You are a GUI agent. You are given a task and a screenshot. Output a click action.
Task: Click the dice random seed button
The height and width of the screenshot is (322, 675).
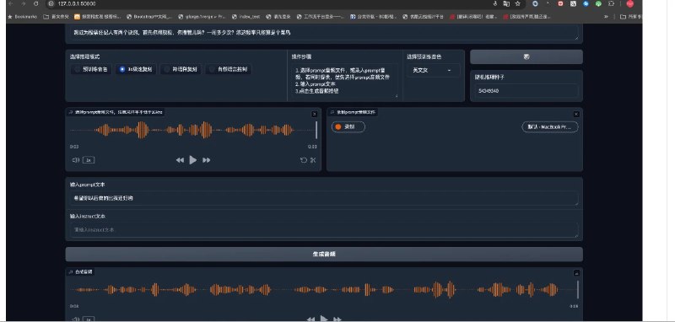click(526, 56)
